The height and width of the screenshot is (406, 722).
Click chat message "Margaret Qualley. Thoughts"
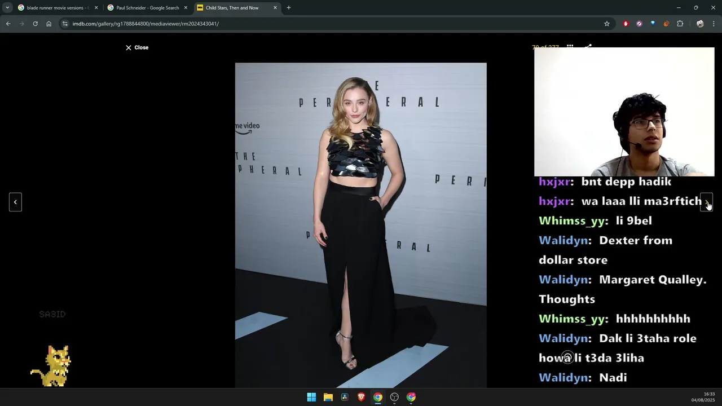click(x=623, y=289)
